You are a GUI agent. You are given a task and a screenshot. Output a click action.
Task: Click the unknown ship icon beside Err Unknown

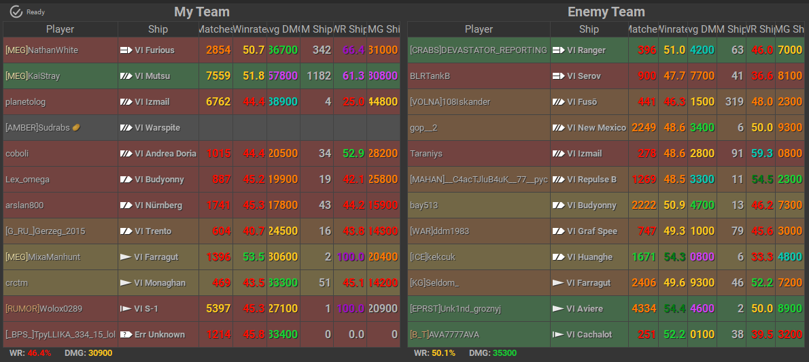(126, 335)
